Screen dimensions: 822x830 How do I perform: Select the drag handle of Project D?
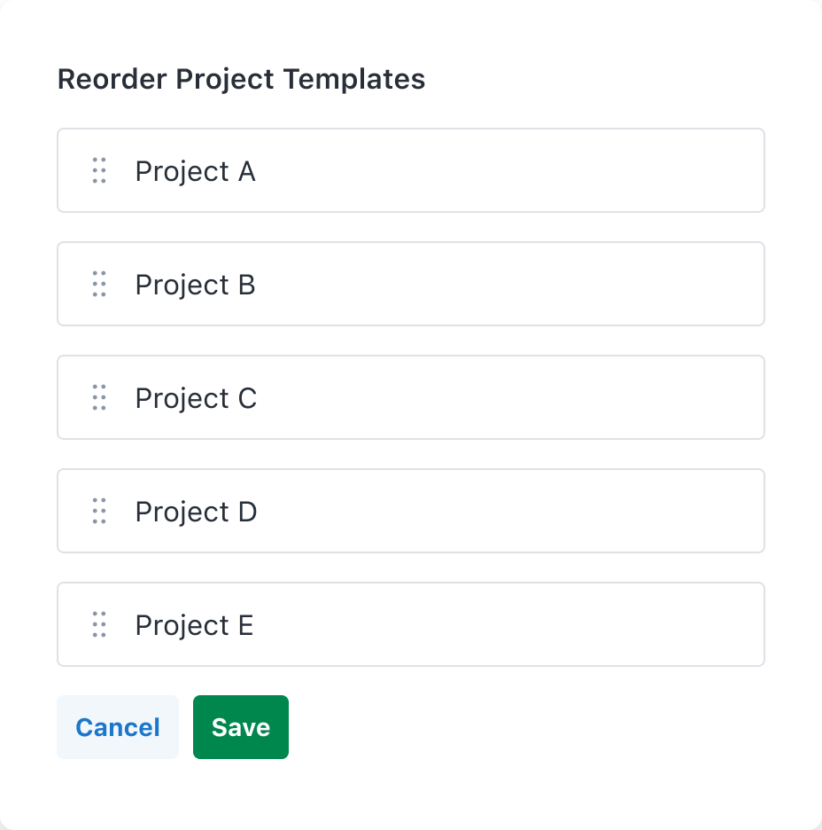tap(99, 511)
